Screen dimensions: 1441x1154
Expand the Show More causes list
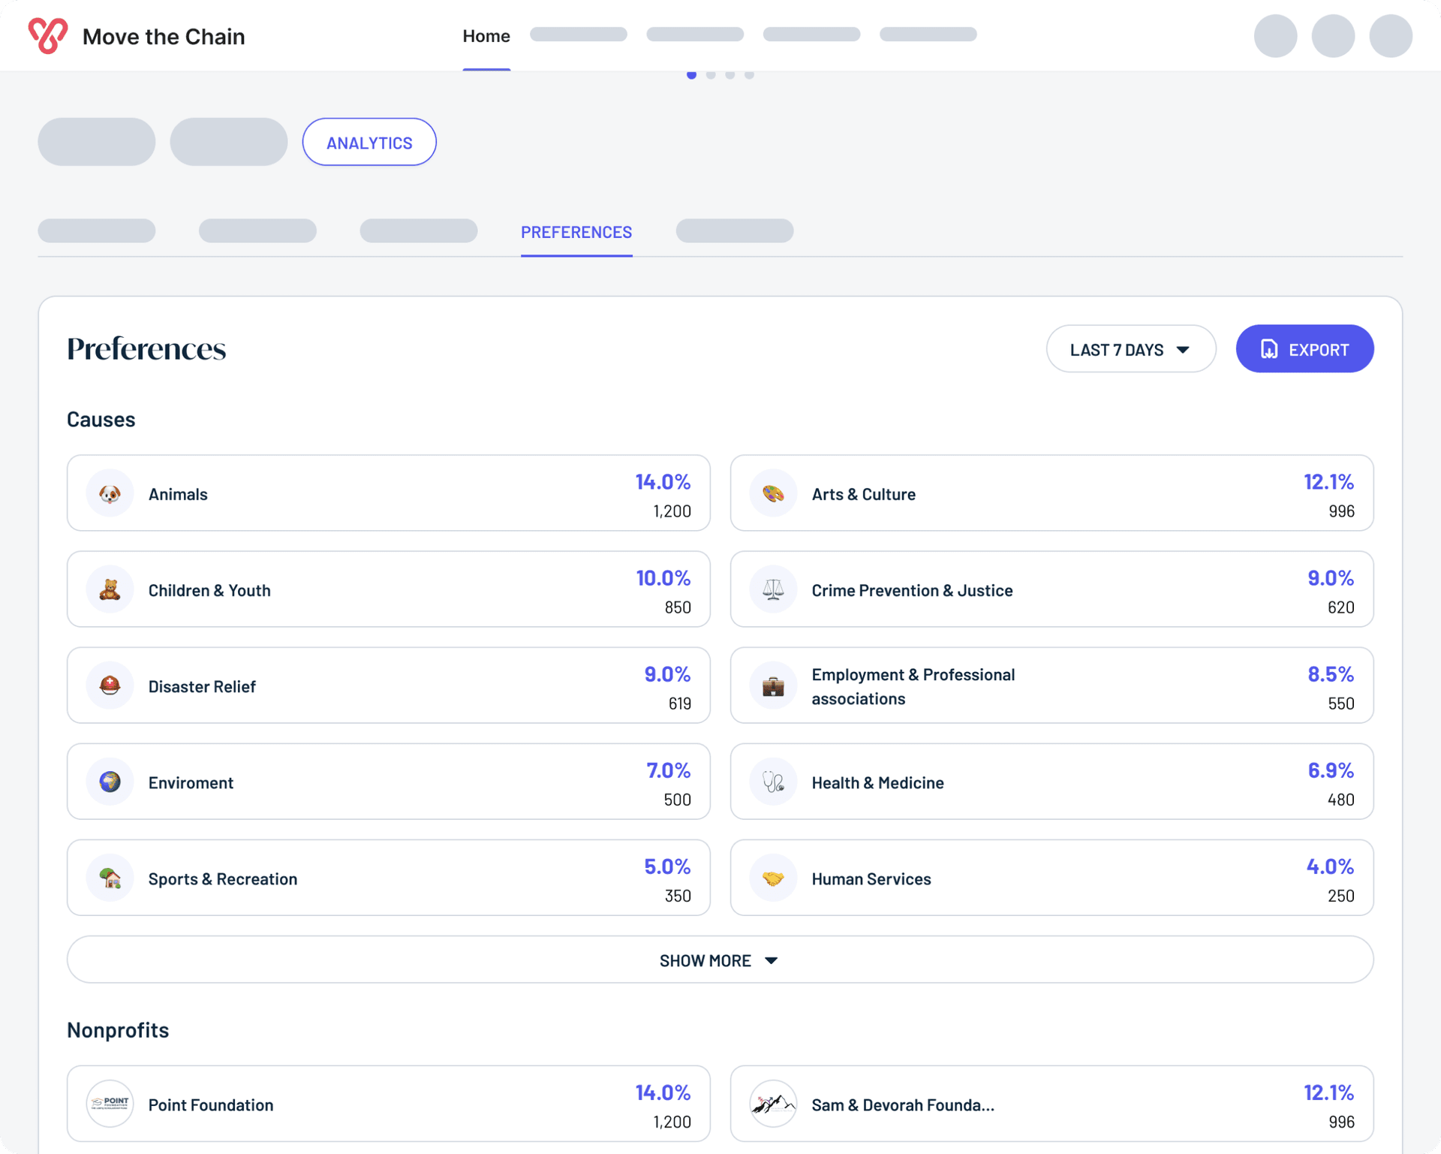coord(720,960)
